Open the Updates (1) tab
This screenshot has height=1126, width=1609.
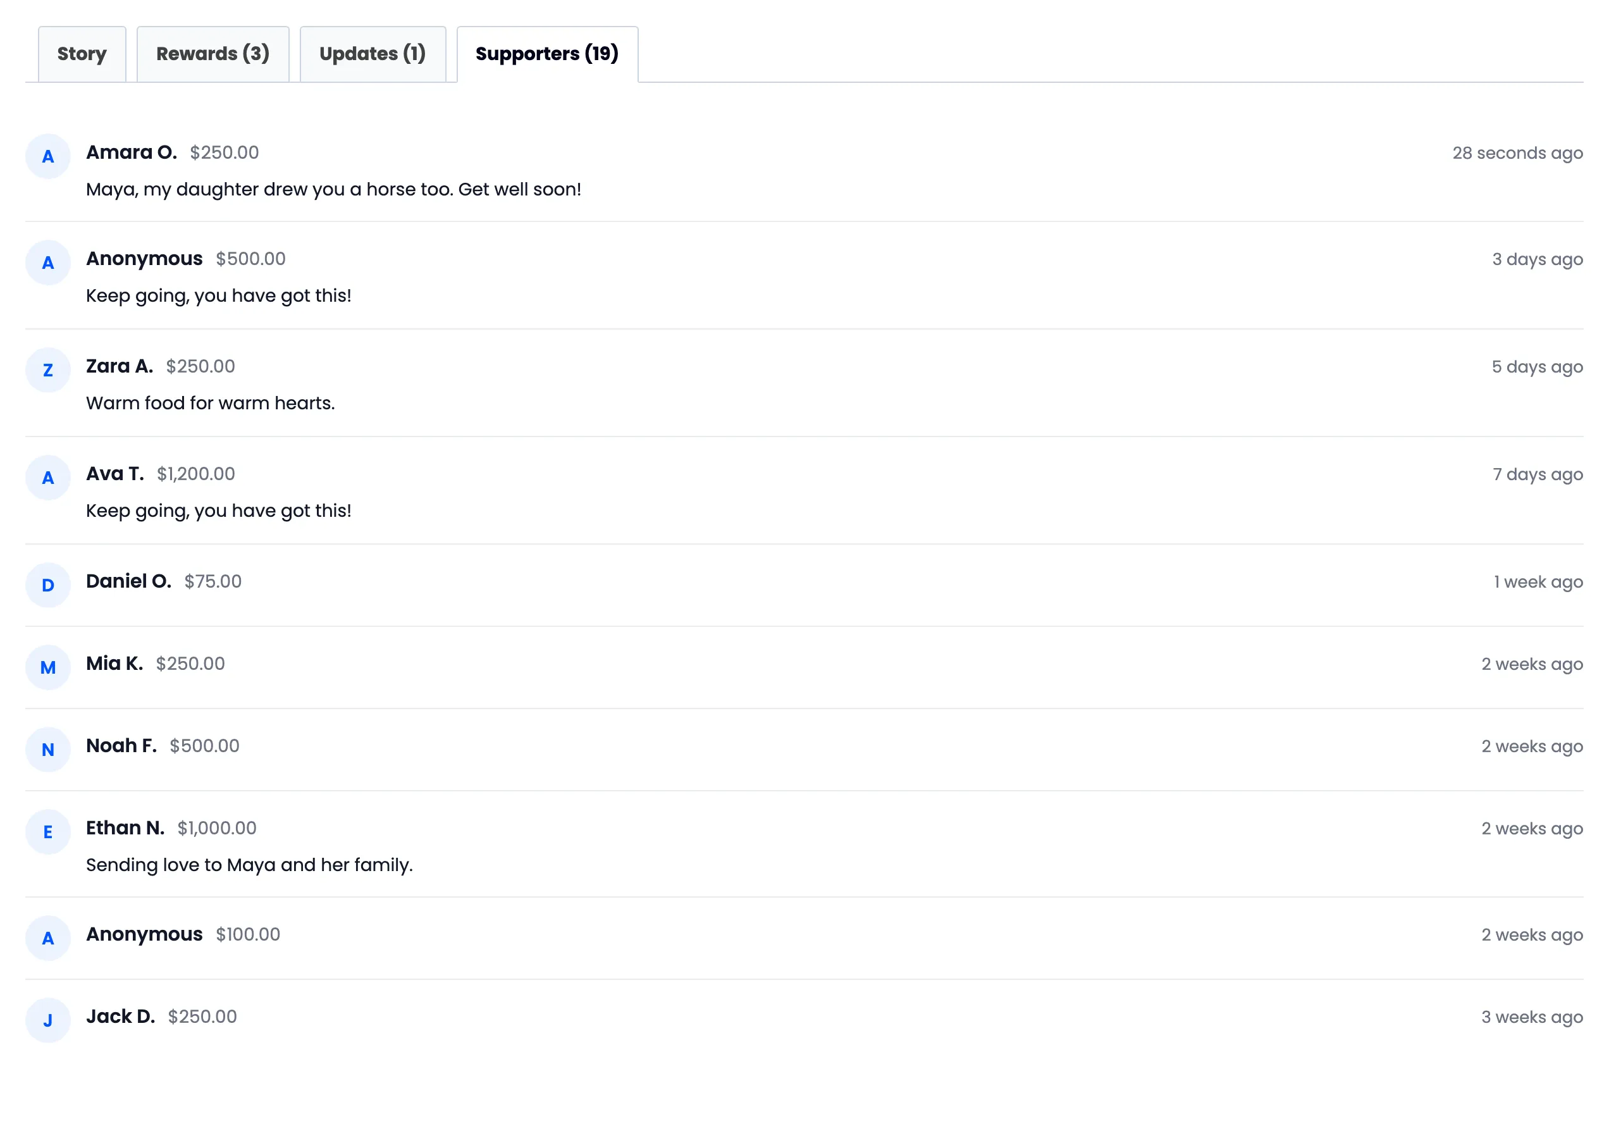click(373, 54)
